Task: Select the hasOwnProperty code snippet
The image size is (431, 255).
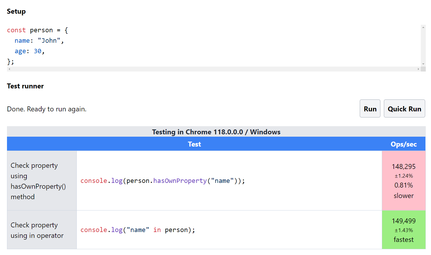Action: [162, 181]
